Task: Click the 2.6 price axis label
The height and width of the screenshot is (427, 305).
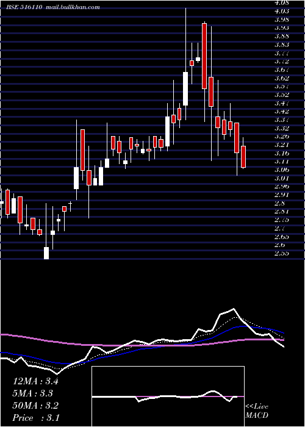Action: 280,245
